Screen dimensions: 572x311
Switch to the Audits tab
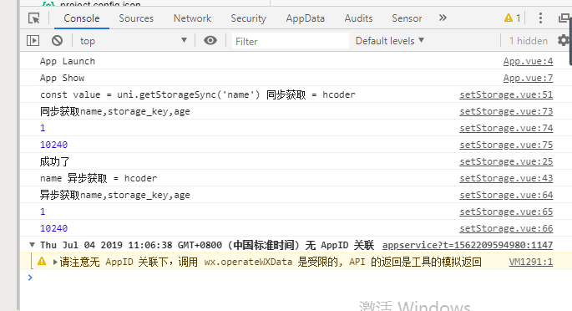tap(358, 18)
